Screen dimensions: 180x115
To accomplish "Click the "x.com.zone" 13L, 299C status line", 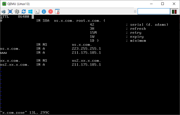I will [x=25, y=112].
